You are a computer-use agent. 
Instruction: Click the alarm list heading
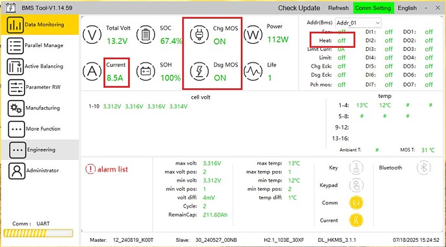(x=112, y=170)
